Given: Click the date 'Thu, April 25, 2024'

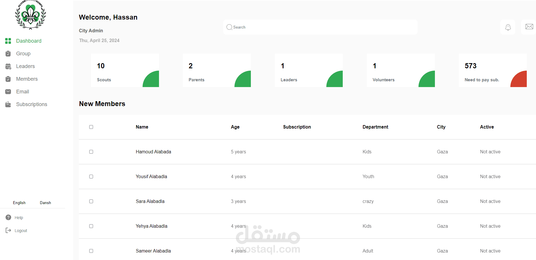Looking at the screenshot, I should click(99, 41).
